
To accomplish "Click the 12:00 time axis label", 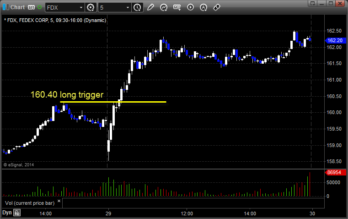I will click(187, 214).
